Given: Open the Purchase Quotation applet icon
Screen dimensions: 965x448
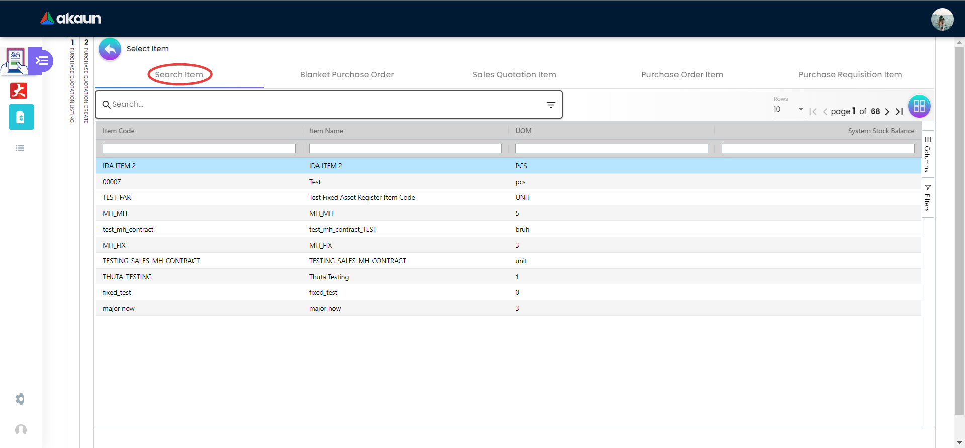Looking at the screenshot, I should [x=16, y=61].
